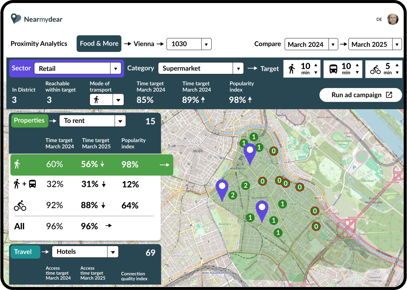Click the bicycle icon in cycling target box
Viewport: 407px width, 290px height.
(x=375, y=69)
